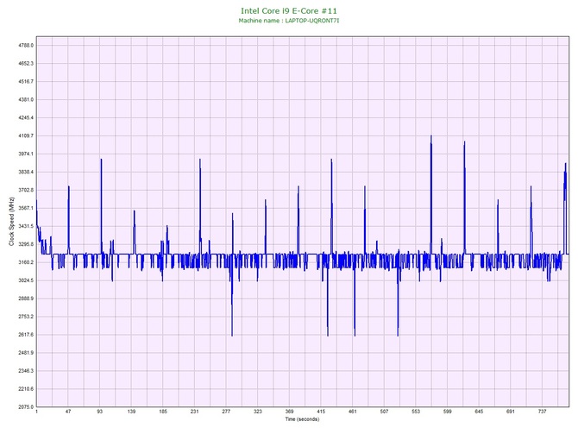Click the 2210.6 y-axis value
The width and height of the screenshot is (578, 434).
click(26, 388)
